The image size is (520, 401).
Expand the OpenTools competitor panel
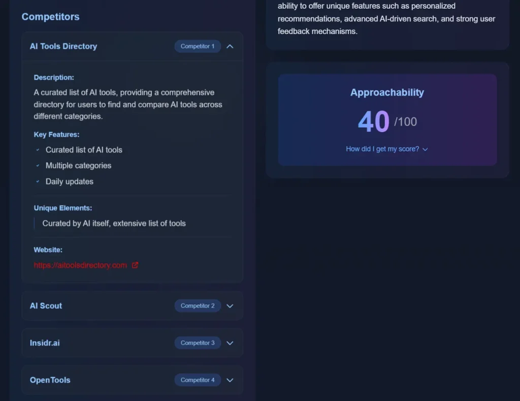(230, 380)
